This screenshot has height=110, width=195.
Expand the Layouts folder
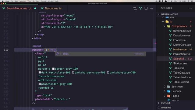pyautogui.click(x=165, y=91)
